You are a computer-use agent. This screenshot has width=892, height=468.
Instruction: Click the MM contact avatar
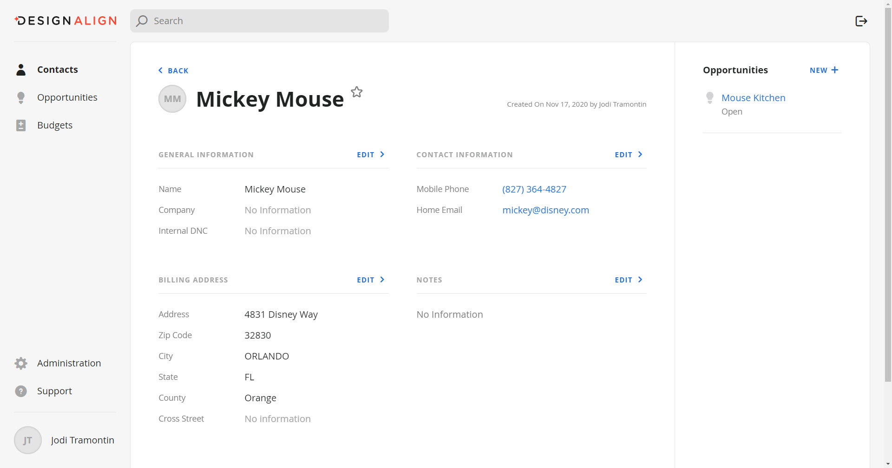[172, 99]
